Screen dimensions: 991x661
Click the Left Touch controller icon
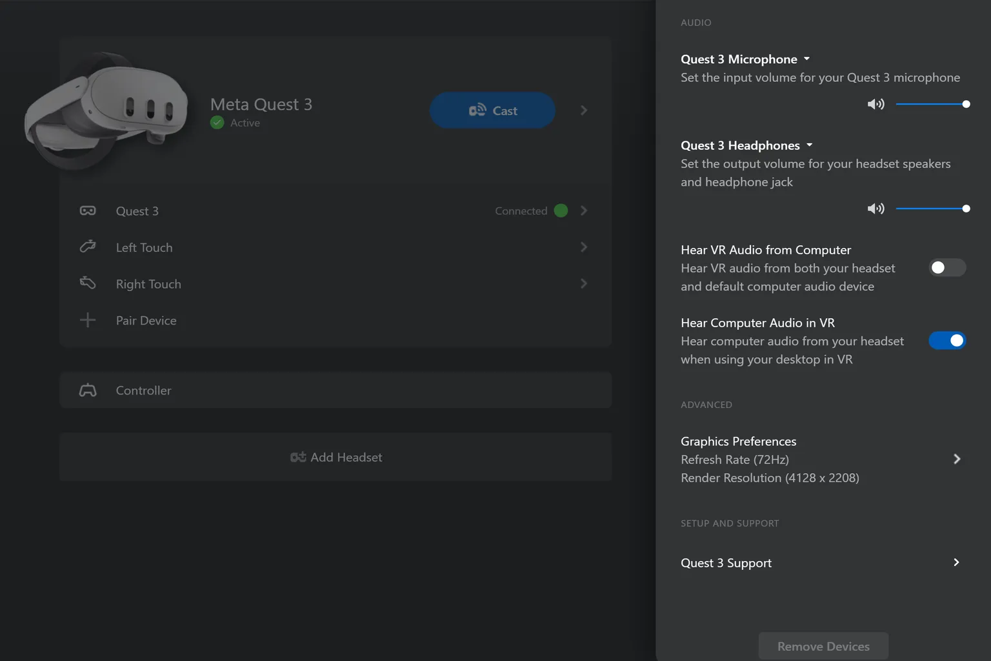coord(88,247)
